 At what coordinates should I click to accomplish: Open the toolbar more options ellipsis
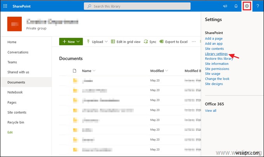pos(194,42)
